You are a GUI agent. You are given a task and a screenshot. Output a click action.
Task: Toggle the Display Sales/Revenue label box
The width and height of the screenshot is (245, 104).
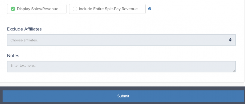tap(37, 9)
